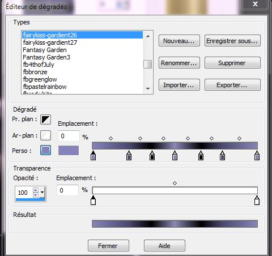Select the right opacity stop marker
The height and width of the screenshot is (256, 272).
pyautogui.click(x=257, y=200)
